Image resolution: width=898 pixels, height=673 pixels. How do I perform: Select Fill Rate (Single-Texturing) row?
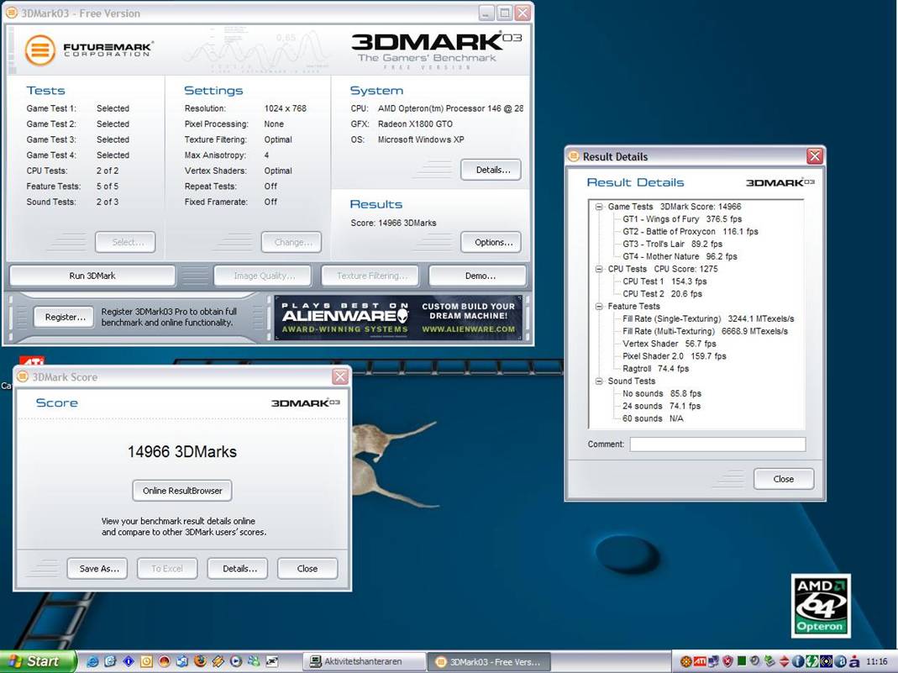tap(708, 319)
